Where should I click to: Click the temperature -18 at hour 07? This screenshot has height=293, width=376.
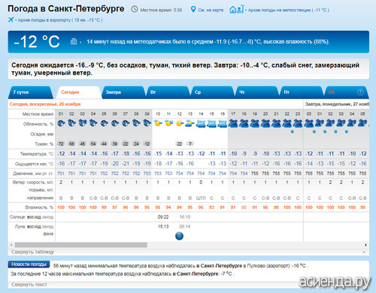point(126,153)
